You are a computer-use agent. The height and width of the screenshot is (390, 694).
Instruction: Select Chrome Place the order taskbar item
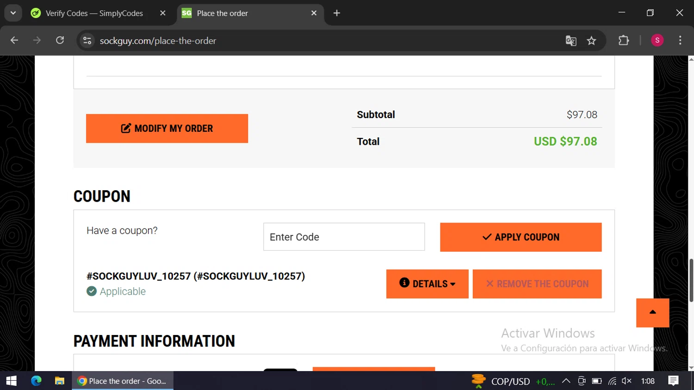(123, 381)
